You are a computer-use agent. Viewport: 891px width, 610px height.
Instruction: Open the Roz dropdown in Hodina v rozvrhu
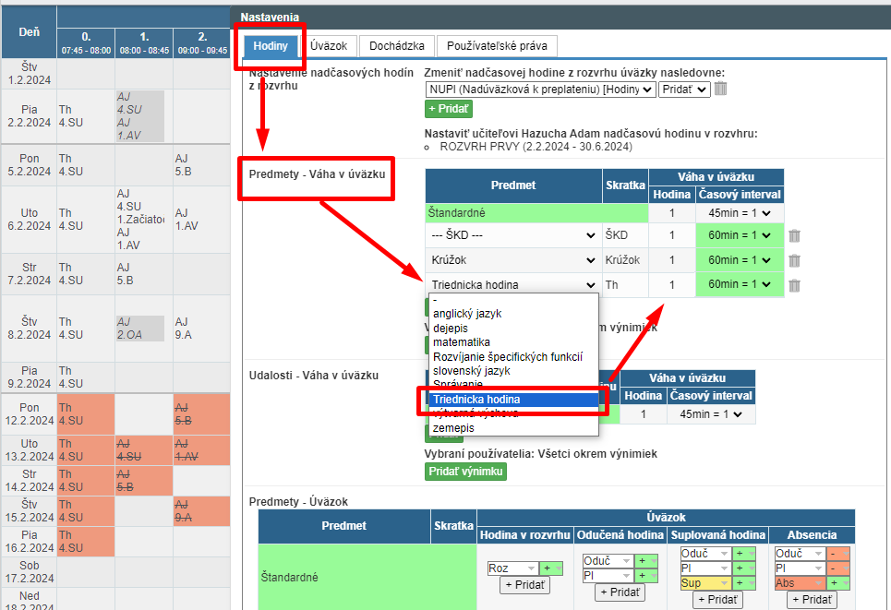click(512, 568)
